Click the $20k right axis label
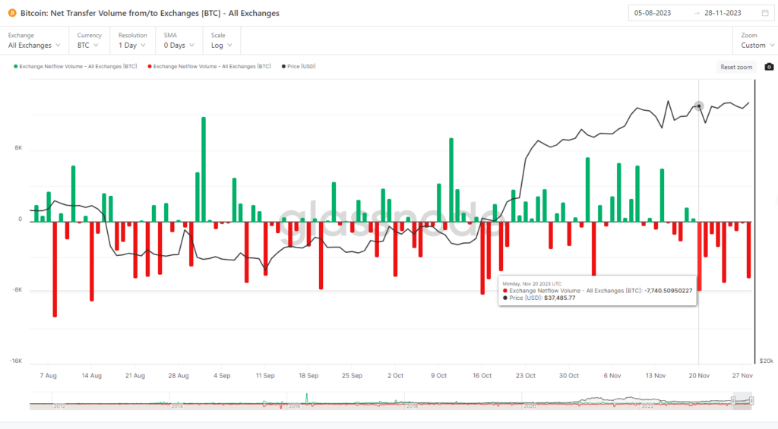The height and width of the screenshot is (429, 778). (766, 361)
